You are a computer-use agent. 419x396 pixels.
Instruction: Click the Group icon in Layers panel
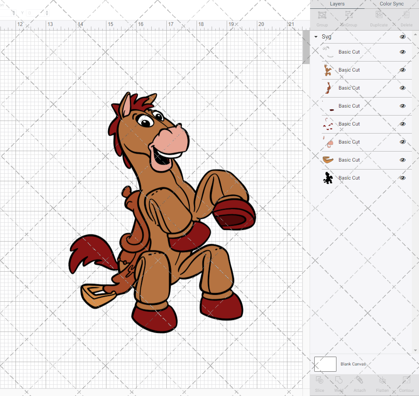[x=322, y=15]
